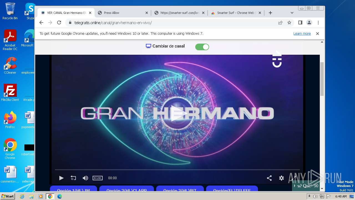The width and height of the screenshot is (355, 200).
Task: View site information lock icon
Action: point(70,23)
